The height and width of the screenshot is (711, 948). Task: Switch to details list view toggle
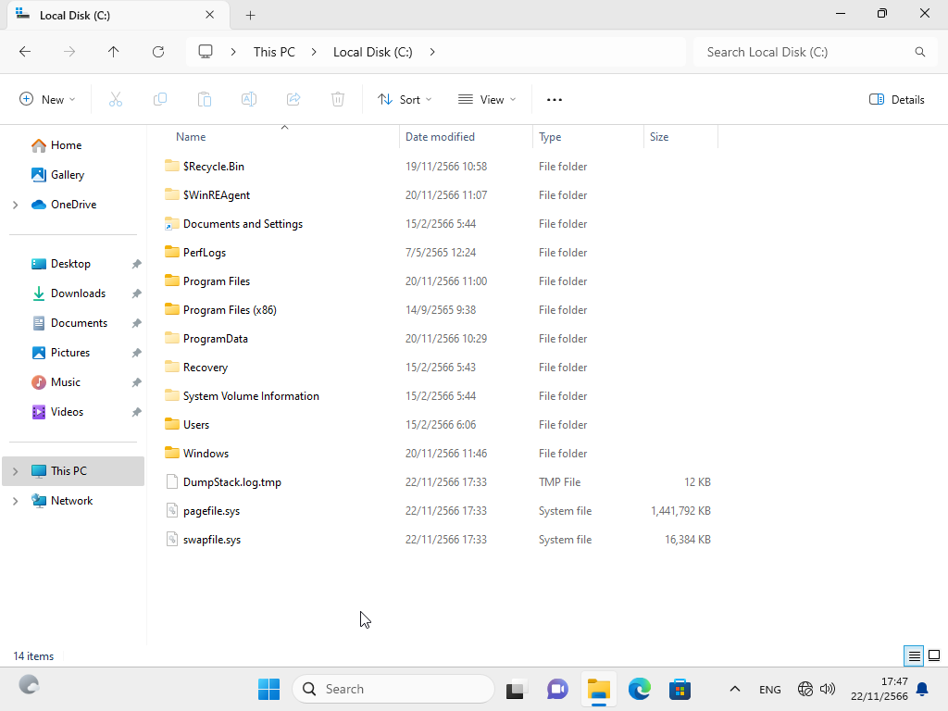[914, 655]
